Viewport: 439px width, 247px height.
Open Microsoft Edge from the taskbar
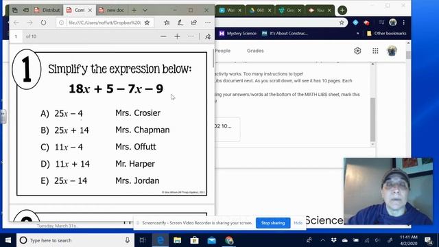[x=161, y=240]
